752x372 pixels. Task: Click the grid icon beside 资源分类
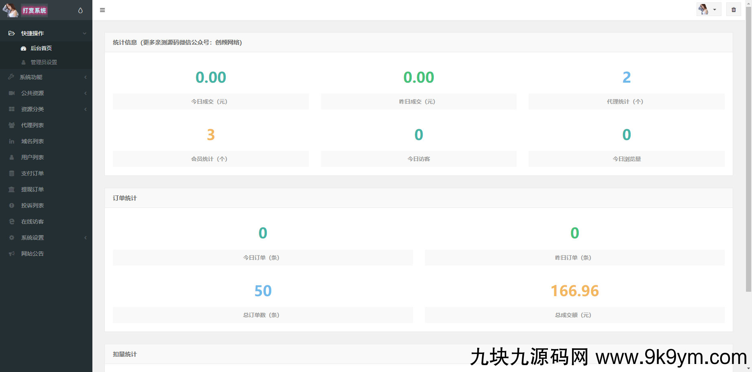pos(12,109)
